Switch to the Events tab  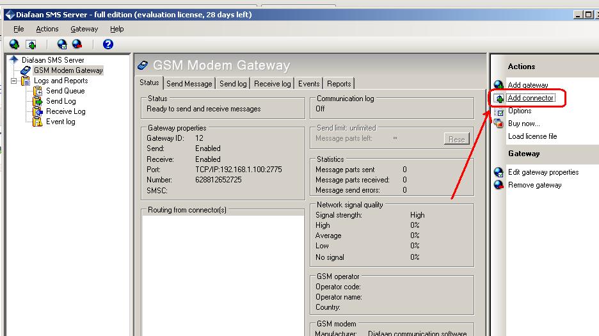point(308,84)
